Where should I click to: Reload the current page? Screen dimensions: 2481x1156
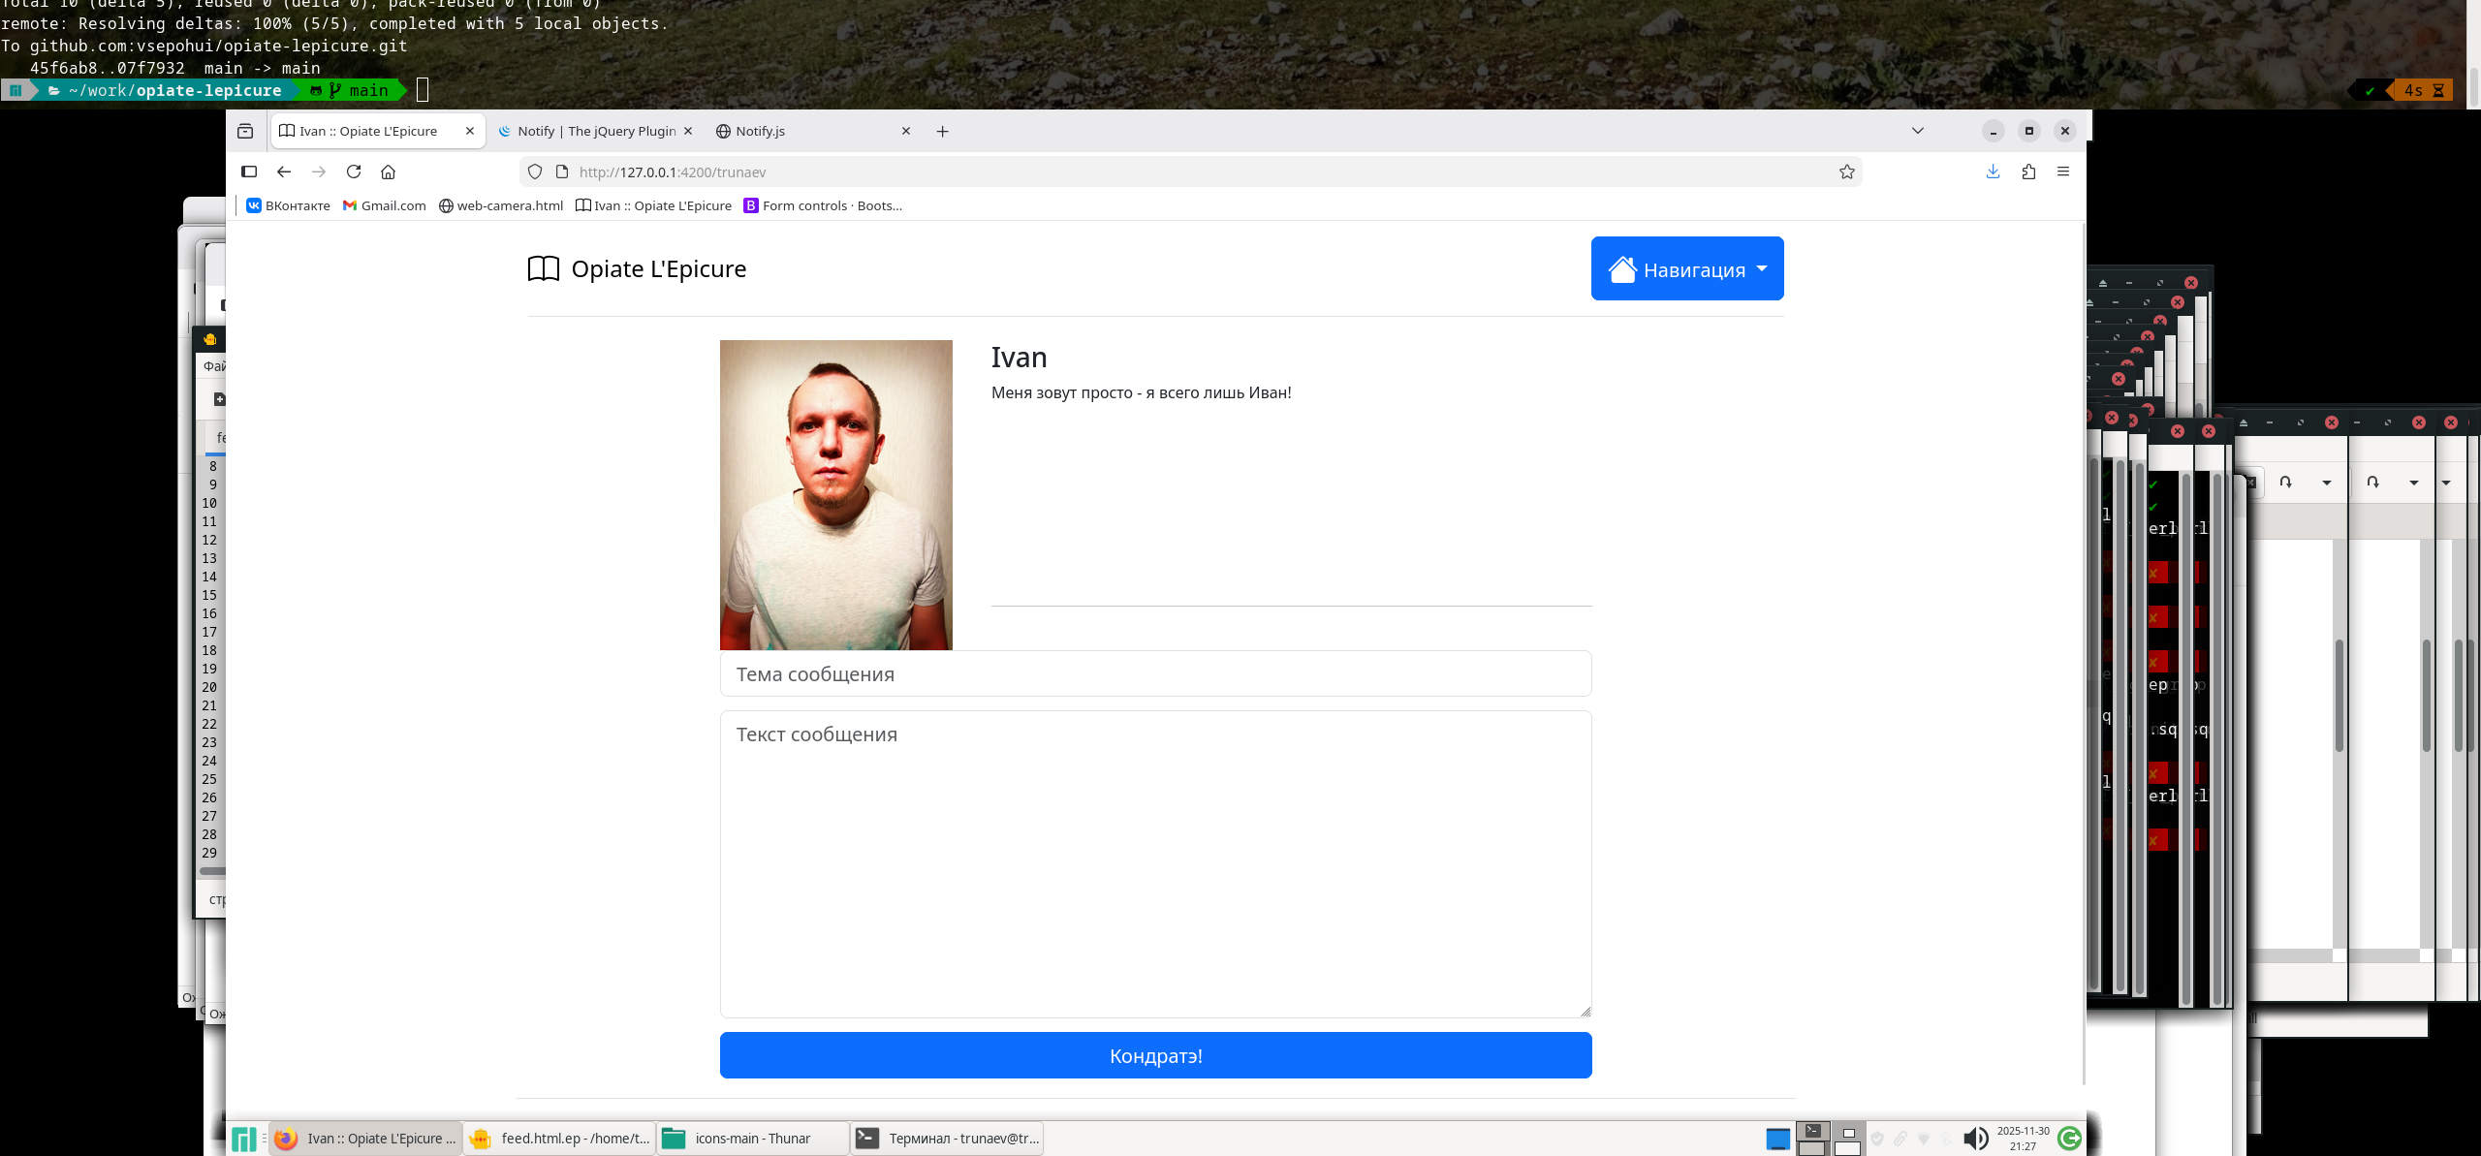tap(354, 172)
